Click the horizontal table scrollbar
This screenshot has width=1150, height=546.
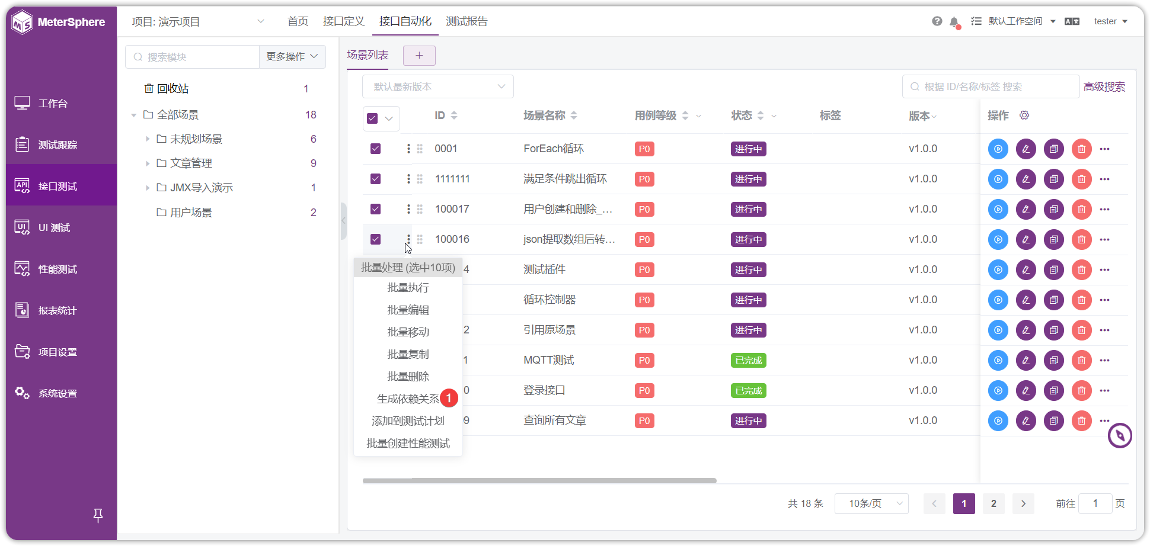539,481
